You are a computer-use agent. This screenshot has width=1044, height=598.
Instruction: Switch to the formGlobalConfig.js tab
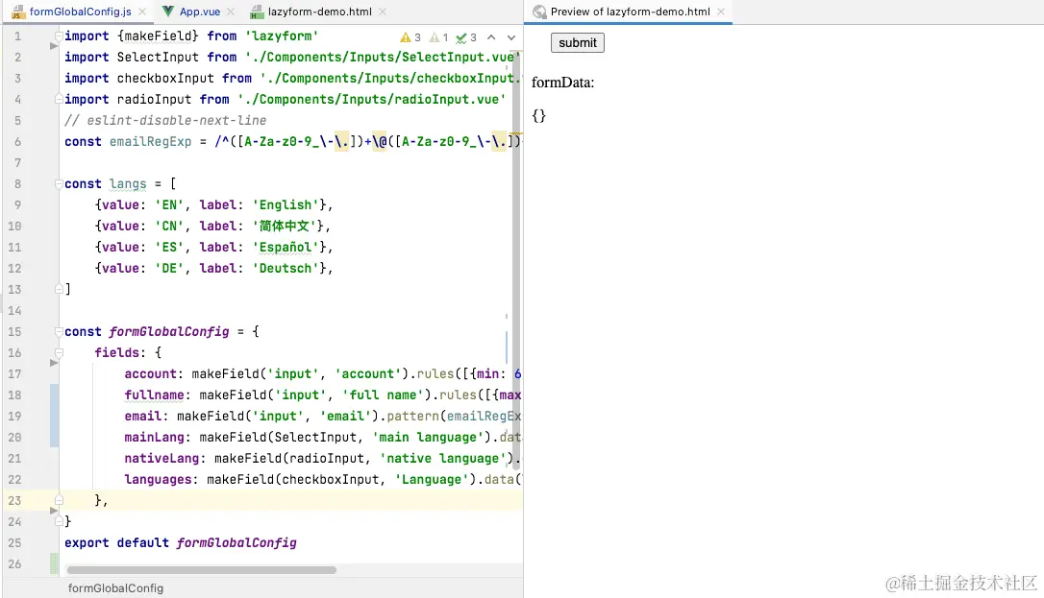(x=80, y=12)
